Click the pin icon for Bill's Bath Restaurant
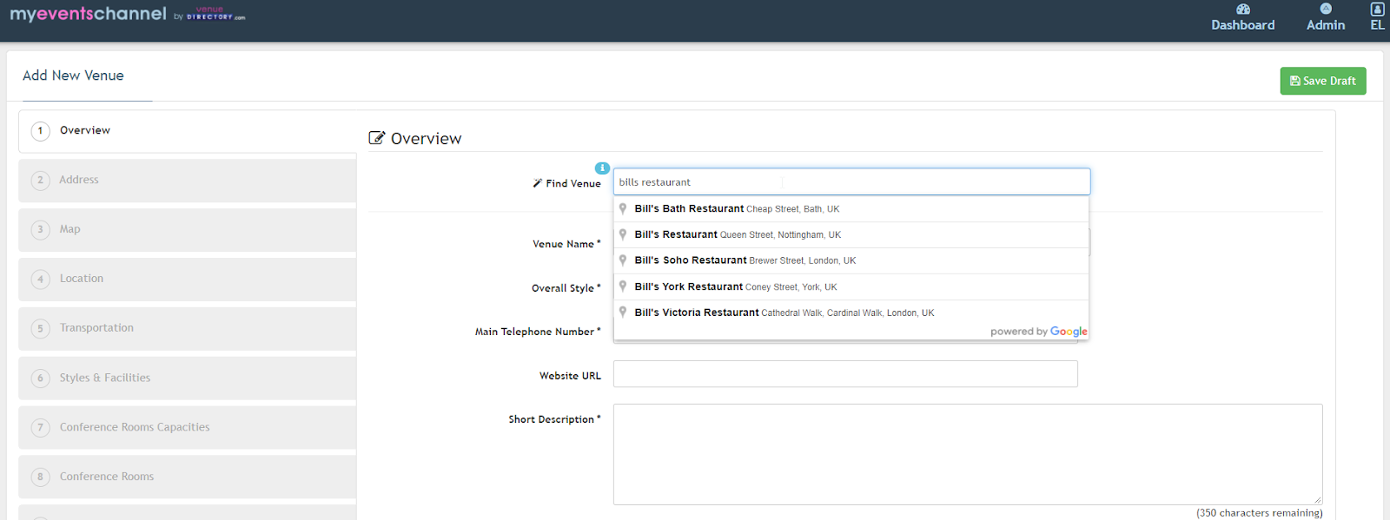The height and width of the screenshot is (520, 1390). point(623,208)
